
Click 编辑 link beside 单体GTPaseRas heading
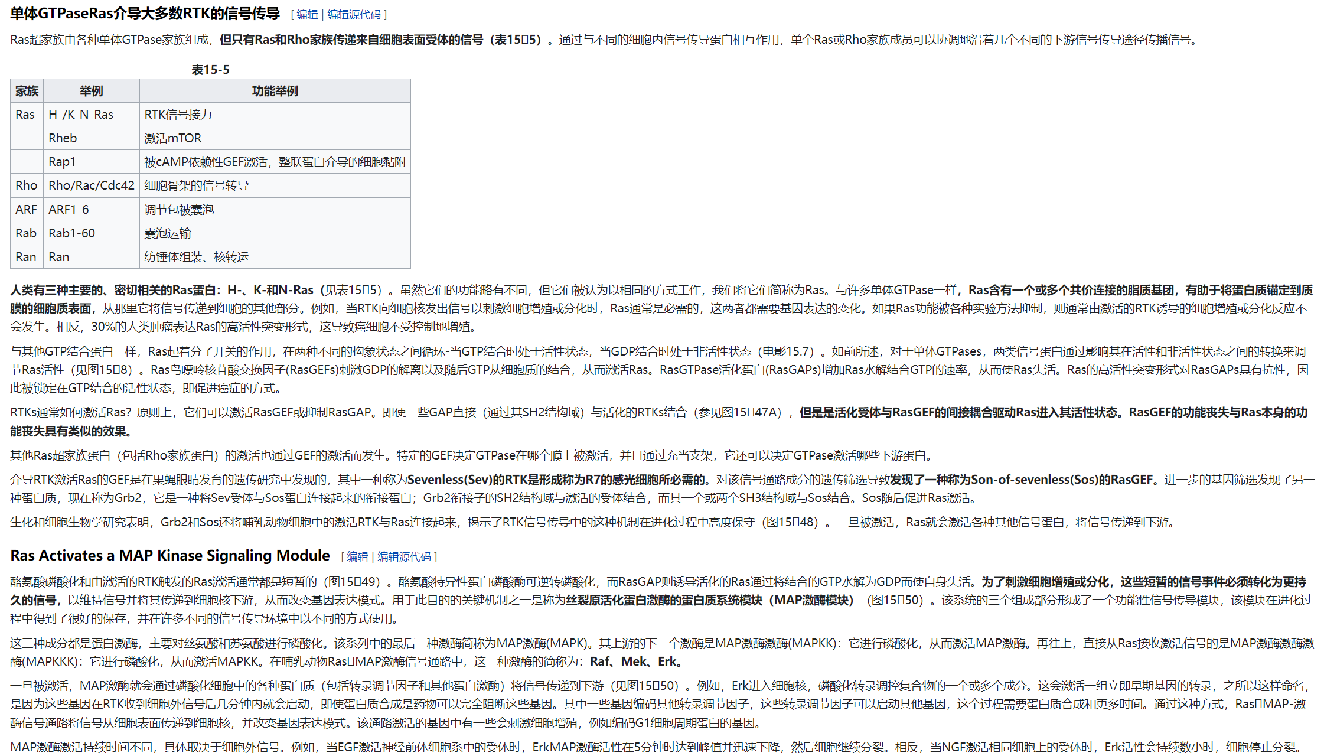tap(307, 15)
